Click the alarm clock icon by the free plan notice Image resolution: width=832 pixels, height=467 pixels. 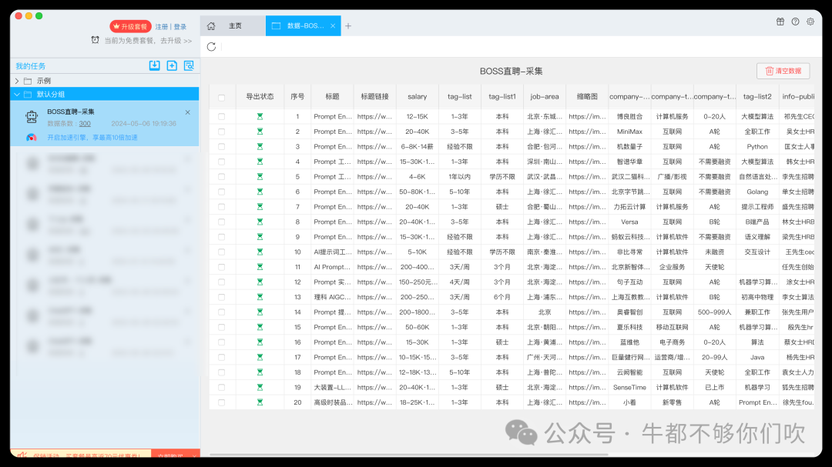95,40
